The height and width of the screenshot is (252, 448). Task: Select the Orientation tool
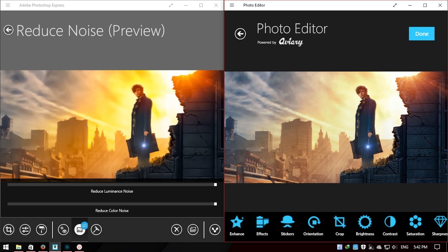(313, 226)
